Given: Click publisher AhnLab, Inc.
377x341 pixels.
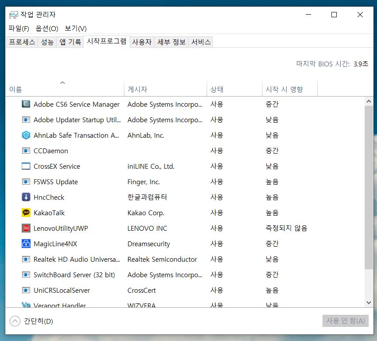Looking at the screenshot, I should pyautogui.click(x=146, y=135).
